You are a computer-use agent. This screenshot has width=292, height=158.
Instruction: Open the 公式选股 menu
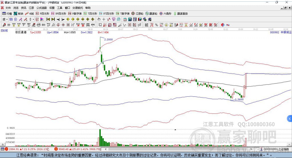point(42,8)
